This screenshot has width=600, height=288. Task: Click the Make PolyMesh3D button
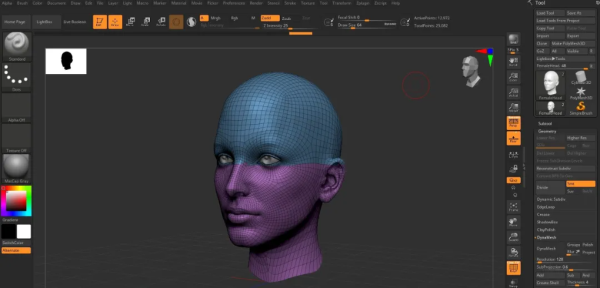click(573, 43)
